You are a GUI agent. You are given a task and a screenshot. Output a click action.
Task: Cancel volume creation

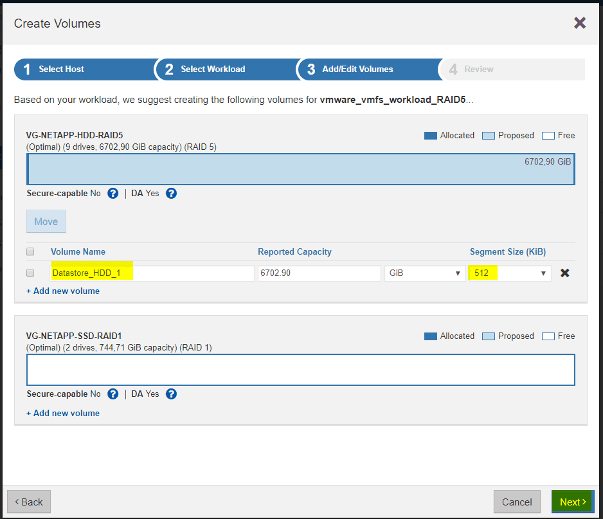(517, 502)
